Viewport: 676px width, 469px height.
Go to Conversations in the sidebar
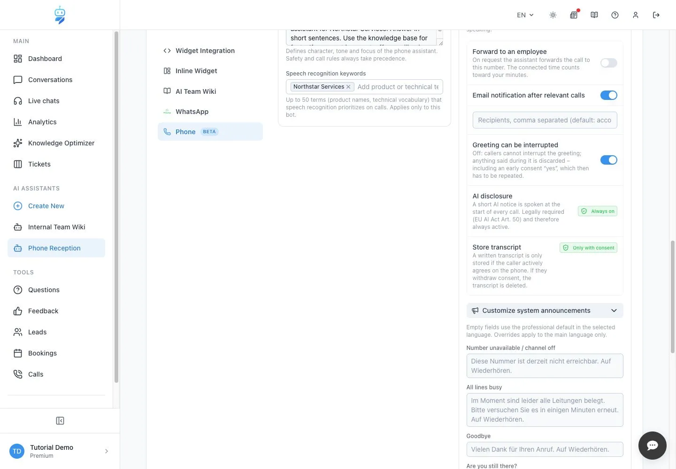pyautogui.click(x=56, y=80)
